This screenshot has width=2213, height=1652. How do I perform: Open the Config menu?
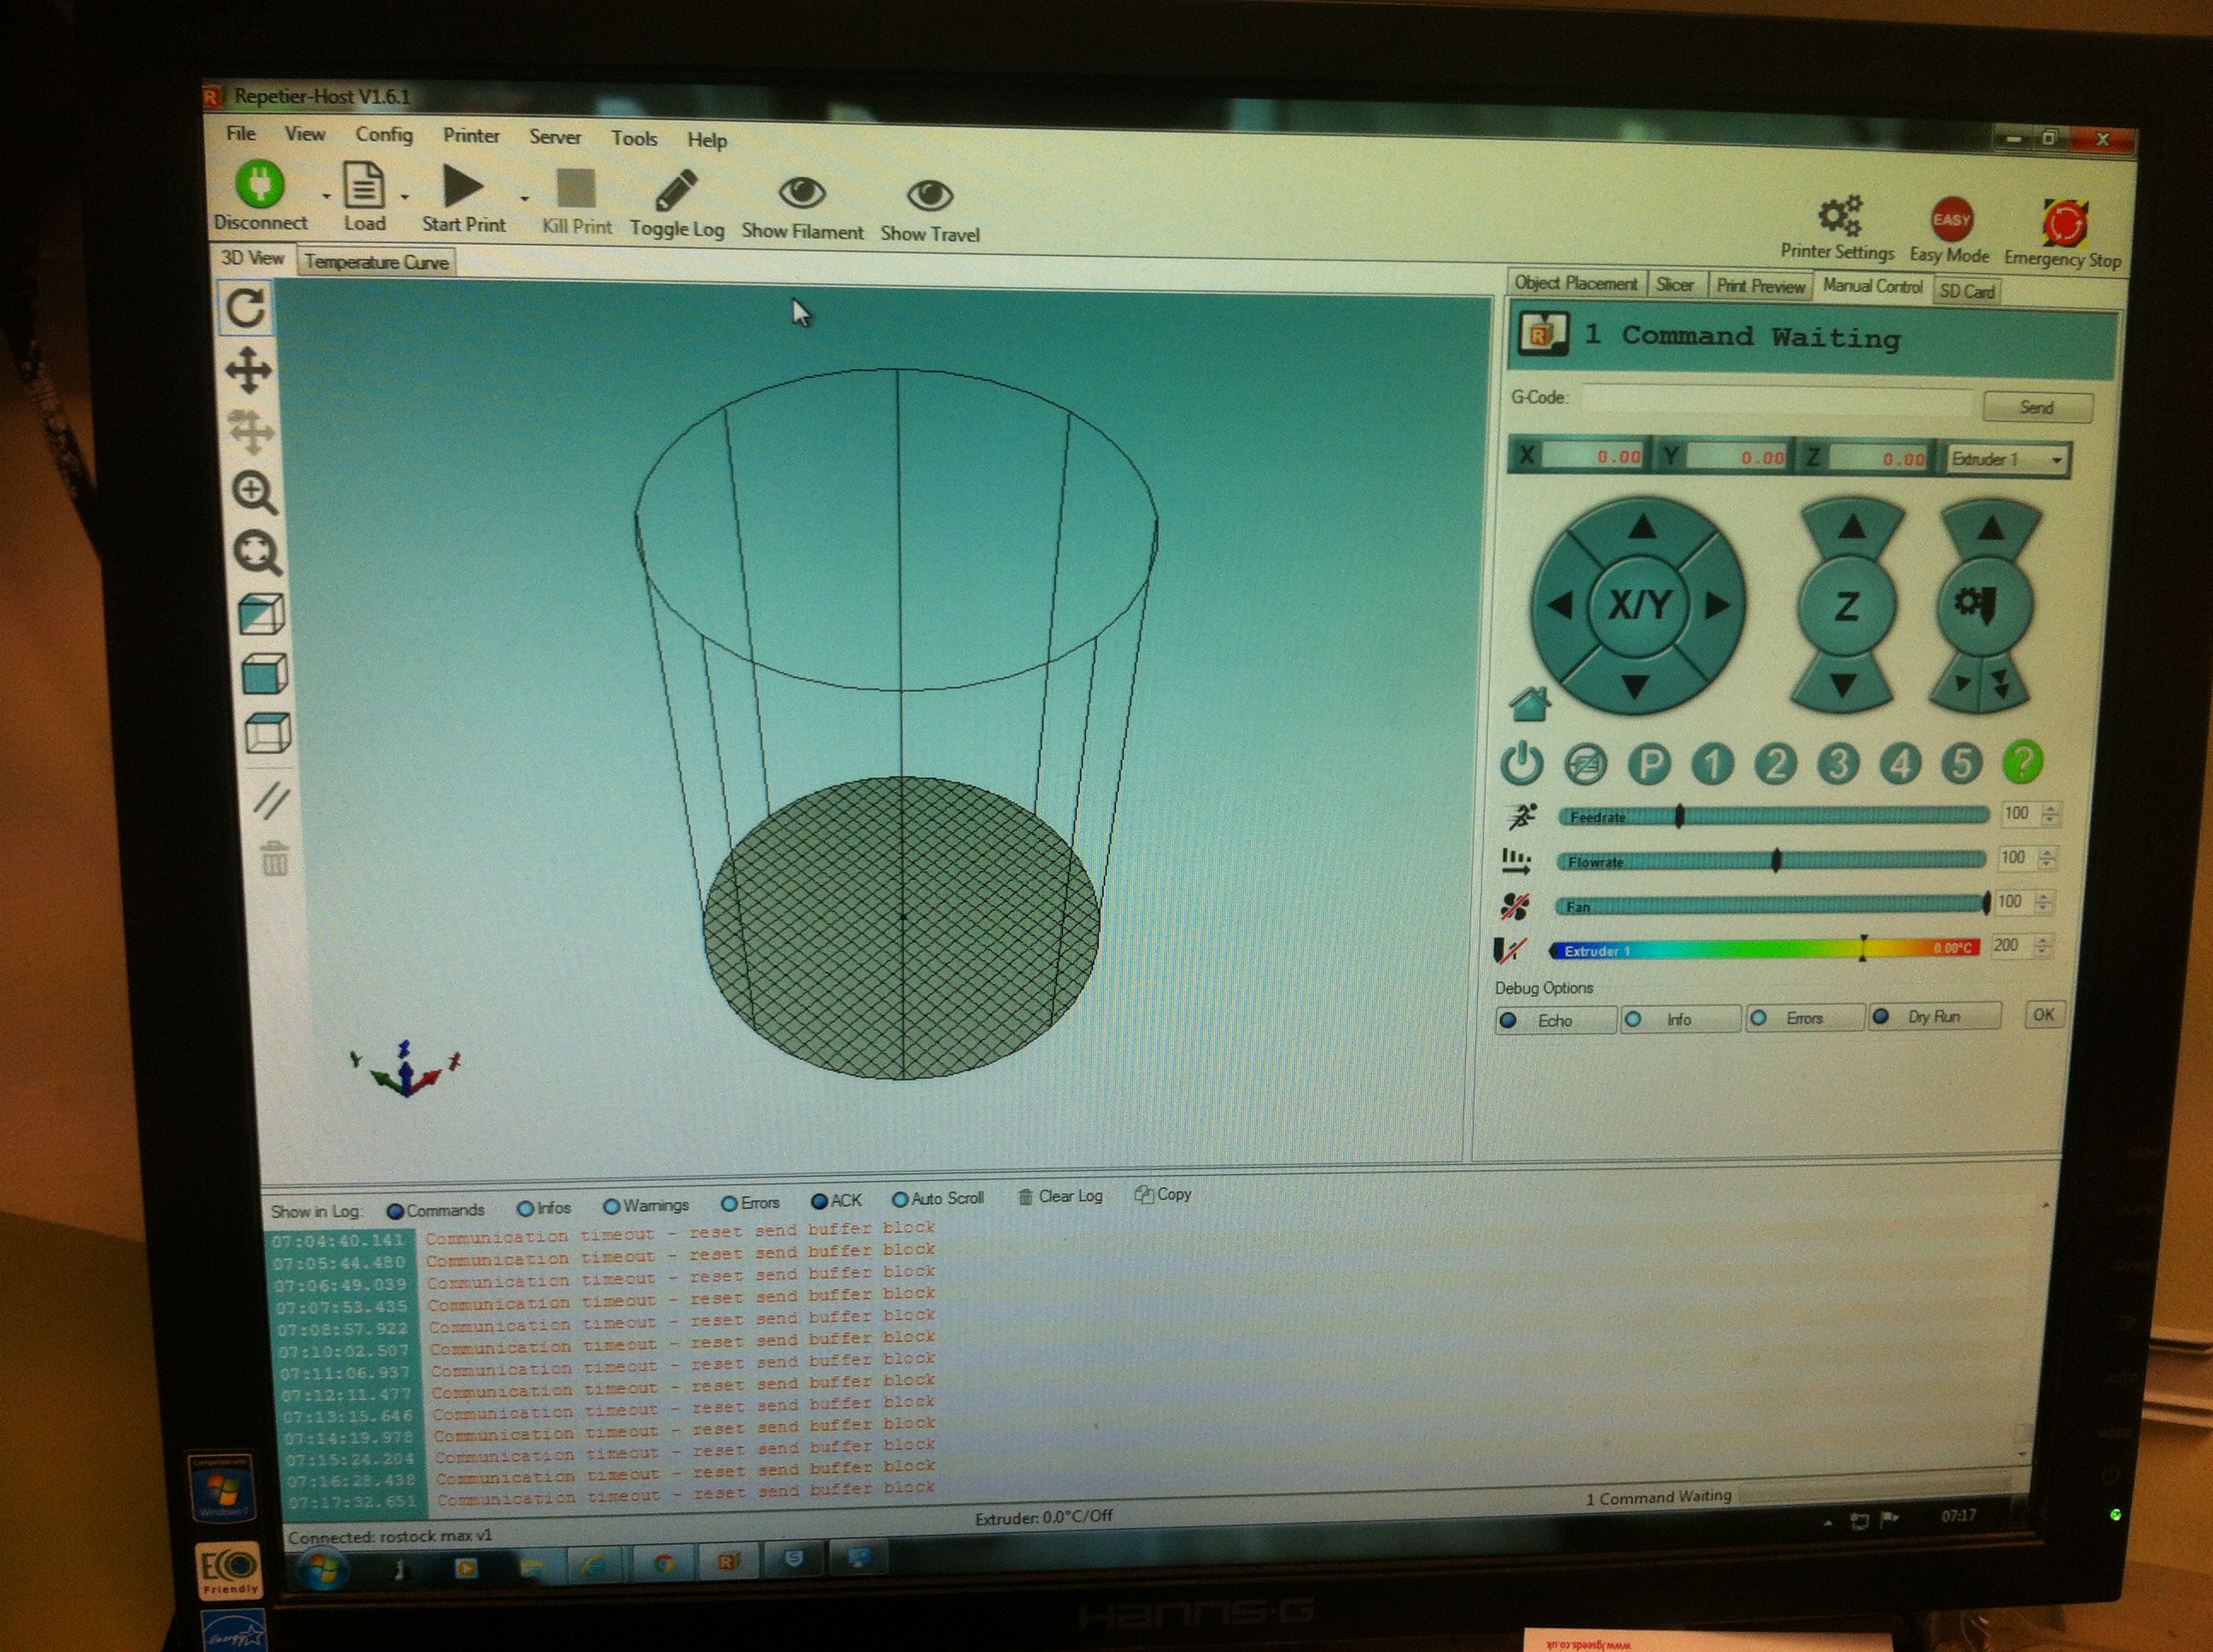(x=383, y=134)
